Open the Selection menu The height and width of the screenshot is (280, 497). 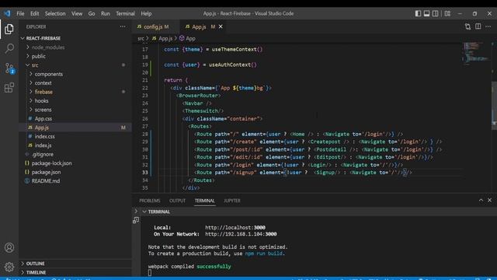pos(55,13)
